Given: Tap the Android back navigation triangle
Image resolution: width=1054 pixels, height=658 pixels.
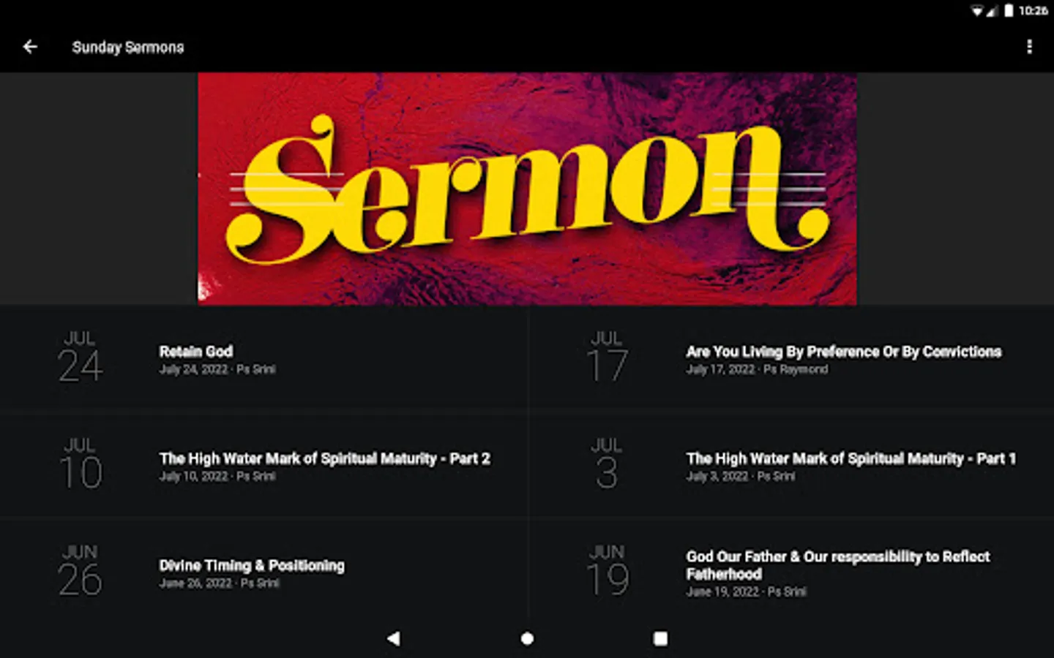Looking at the screenshot, I should click(394, 638).
